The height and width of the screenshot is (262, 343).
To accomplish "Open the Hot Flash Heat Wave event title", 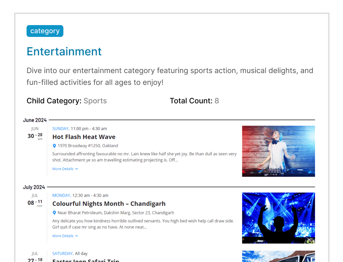I will [84, 137].
